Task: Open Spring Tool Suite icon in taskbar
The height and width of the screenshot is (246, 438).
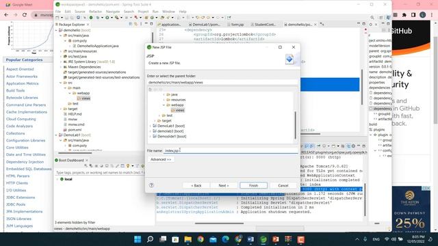Action: pyautogui.click(x=263, y=239)
